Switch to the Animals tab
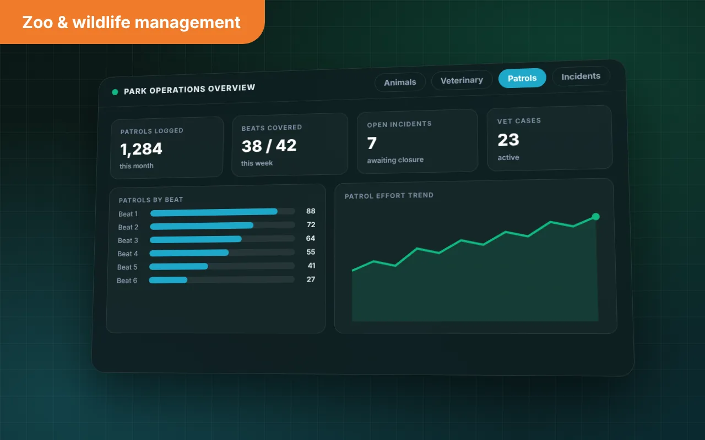Screen dimensions: 705x440 (400, 82)
